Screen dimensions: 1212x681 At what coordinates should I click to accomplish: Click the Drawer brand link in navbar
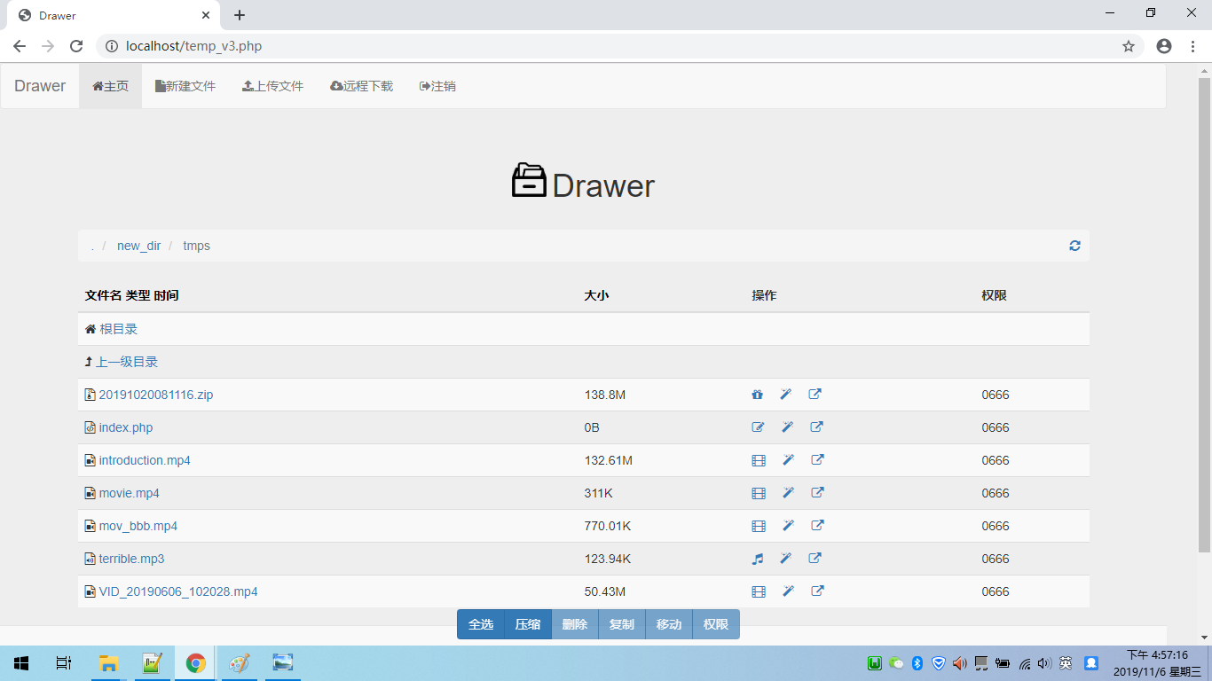pos(40,86)
